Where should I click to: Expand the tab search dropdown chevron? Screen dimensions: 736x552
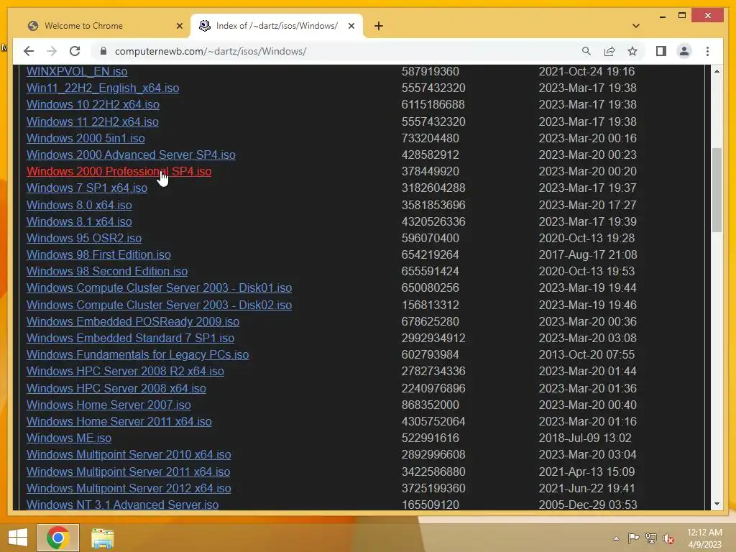(636, 26)
